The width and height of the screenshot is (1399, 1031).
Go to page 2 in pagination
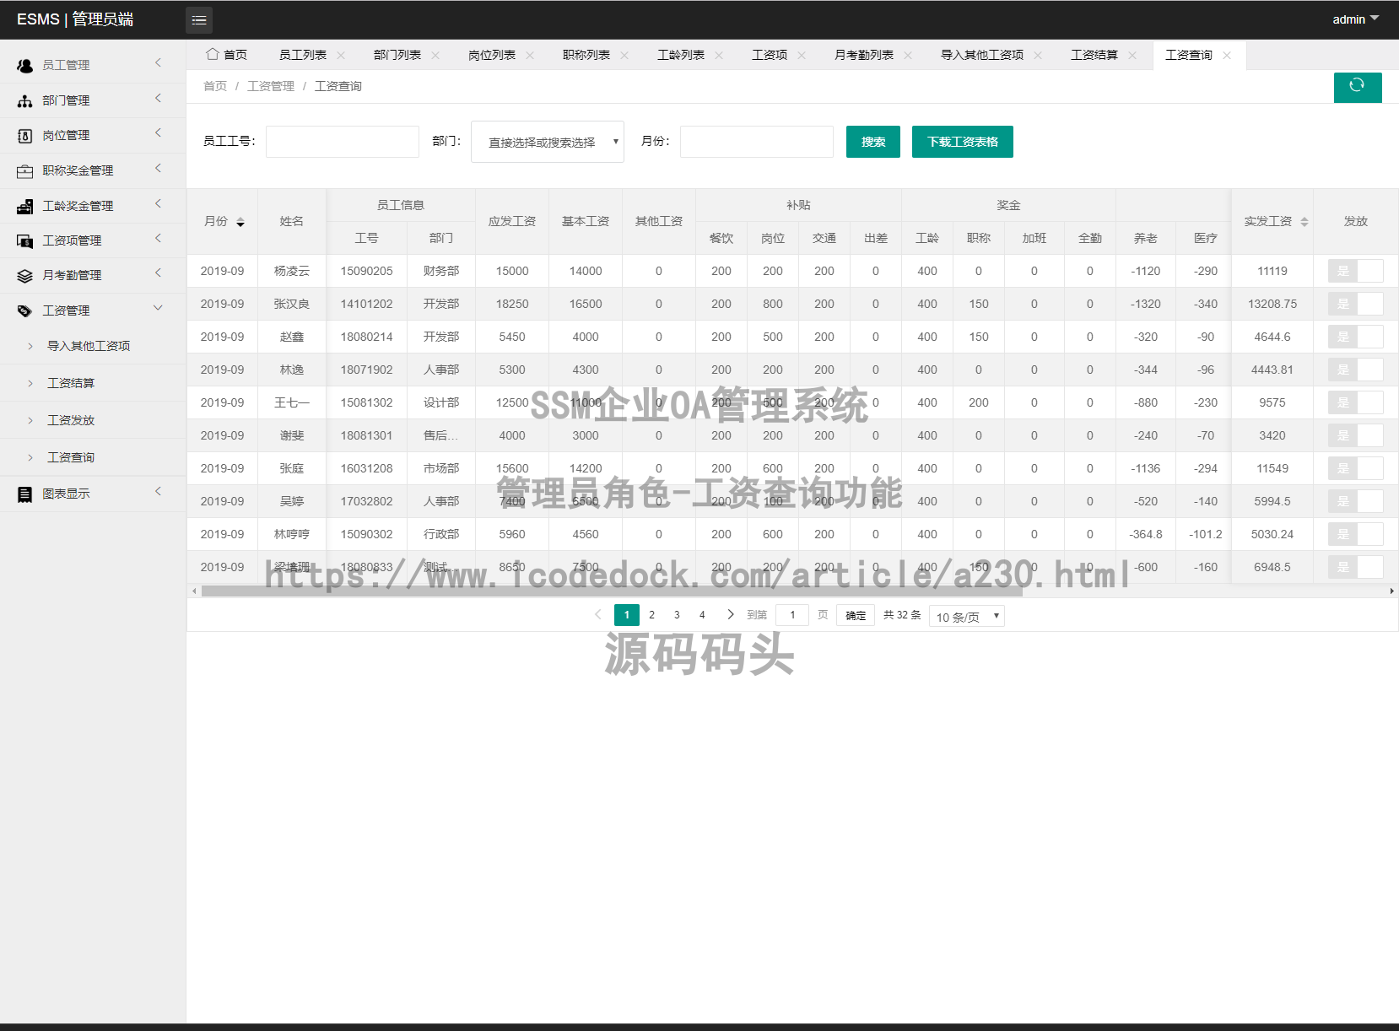651,614
